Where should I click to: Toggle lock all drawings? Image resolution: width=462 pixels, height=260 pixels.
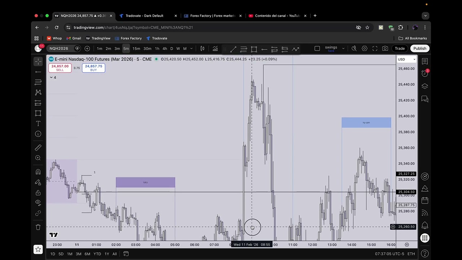[38, 192]
